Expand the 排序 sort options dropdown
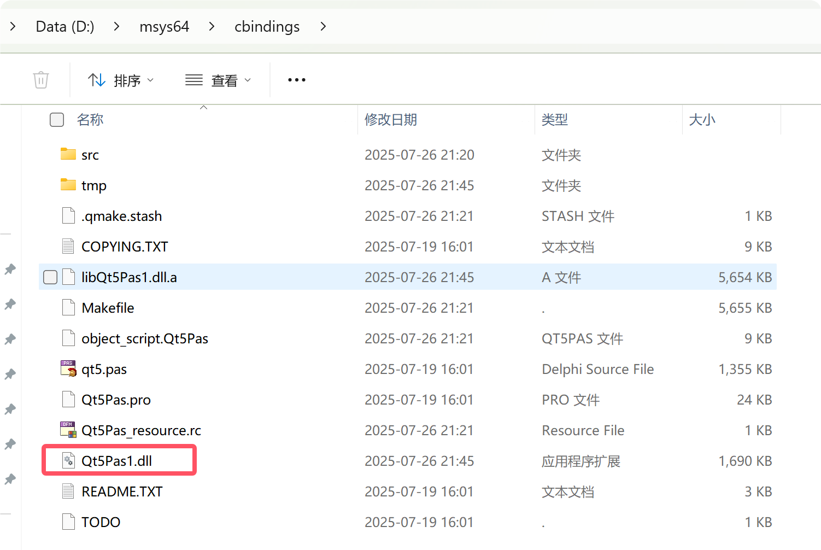This screenshot has height=550, width=821. tap(151, 80)
